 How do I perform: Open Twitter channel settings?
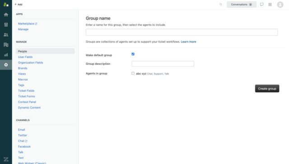23,135
